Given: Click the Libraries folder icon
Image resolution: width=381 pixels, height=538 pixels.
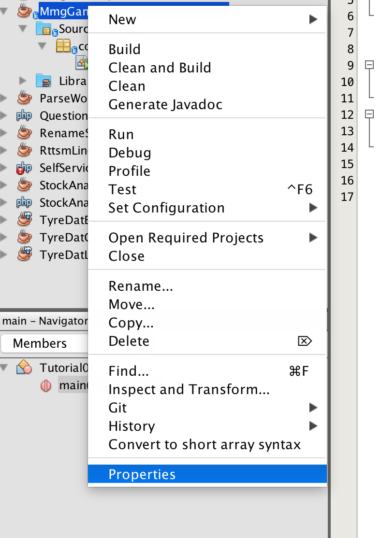Looking at the screenshot, I should click(x=44, y=81).
